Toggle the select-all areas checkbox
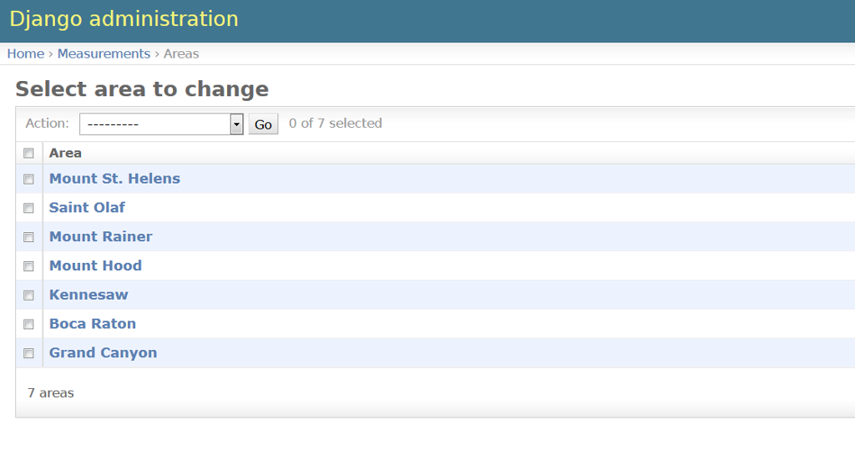 click(x=28, y=153)
